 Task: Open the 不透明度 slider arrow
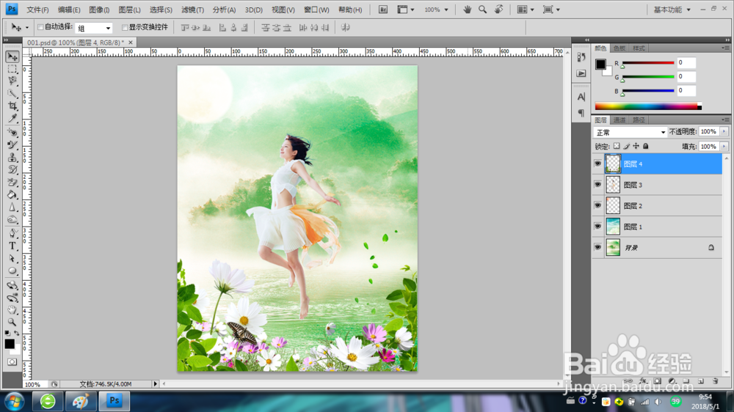coord(724,132)
